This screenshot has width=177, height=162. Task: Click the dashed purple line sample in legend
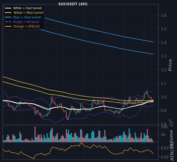8,22
